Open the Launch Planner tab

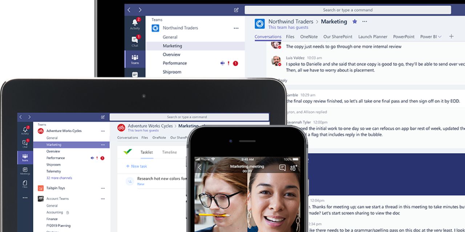point(373,37)
